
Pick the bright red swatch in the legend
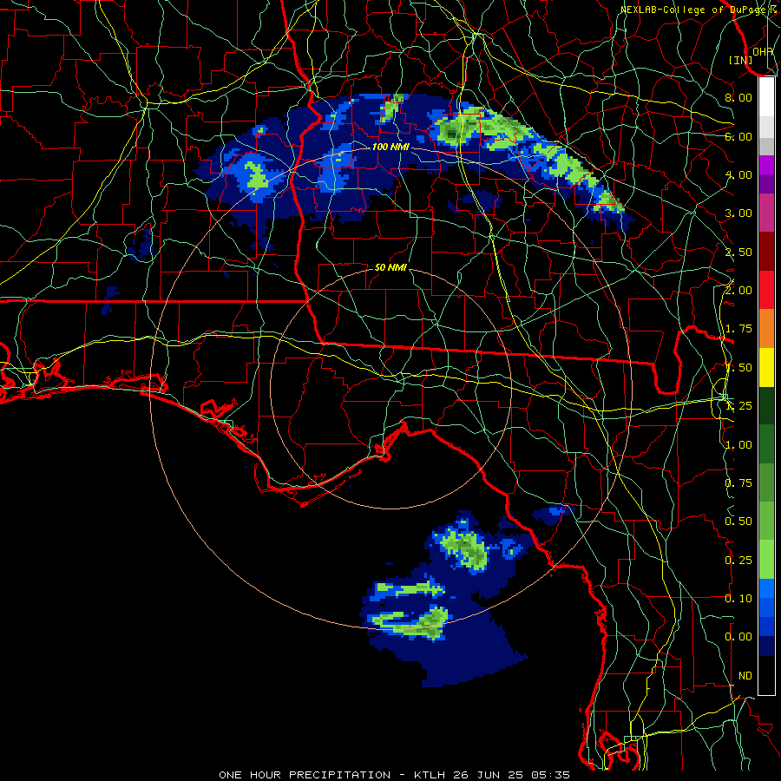pyautogui.click(x=766, y=290)
